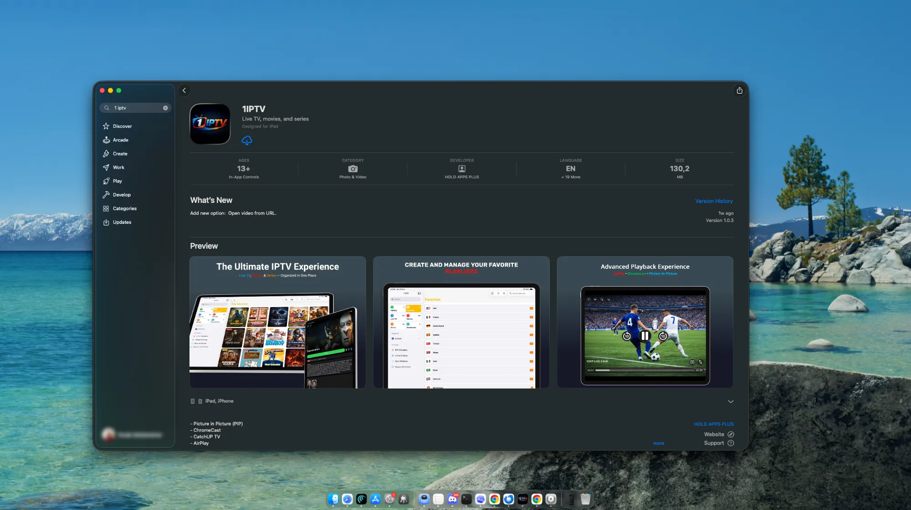
Task: Click the 'Version 1.0.3' text
Action: (x=720, y=220)
